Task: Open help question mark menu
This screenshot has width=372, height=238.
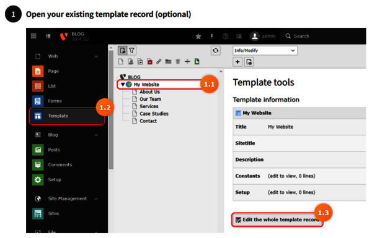Action: coord(226,36)
